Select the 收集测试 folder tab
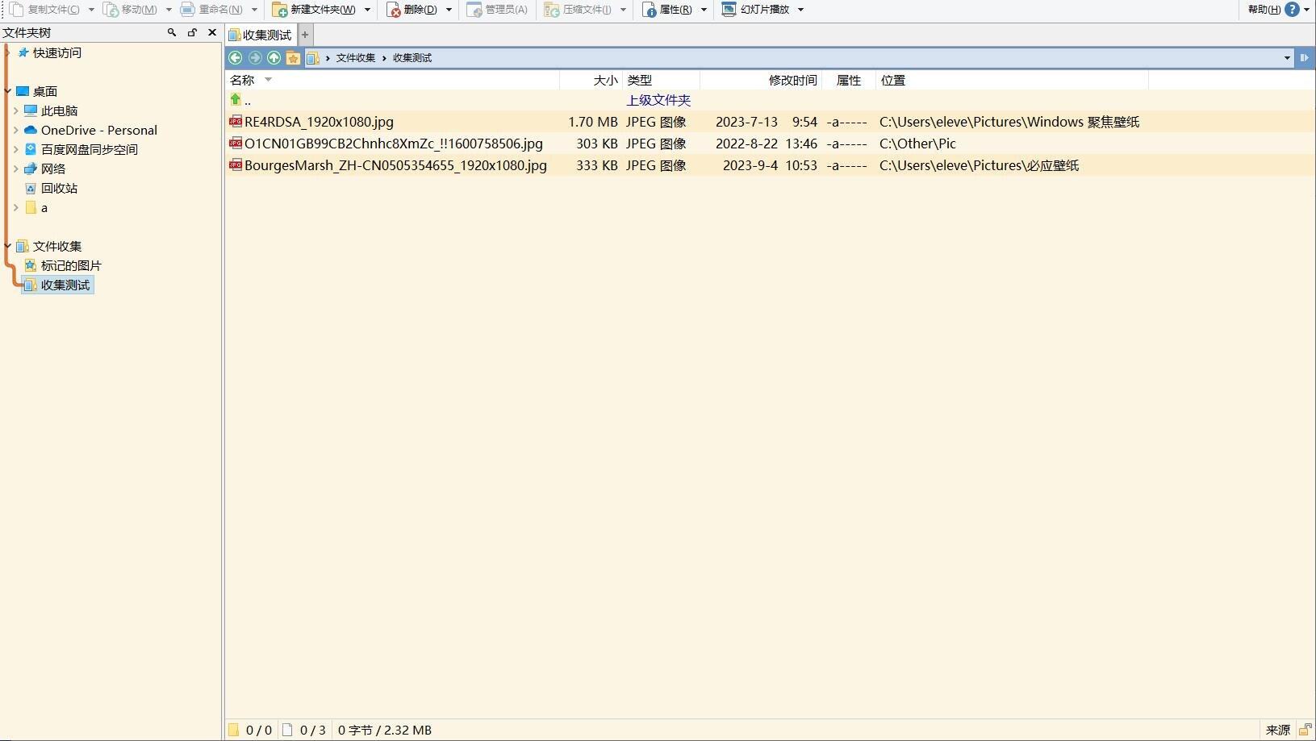 [x=261, y=35]
